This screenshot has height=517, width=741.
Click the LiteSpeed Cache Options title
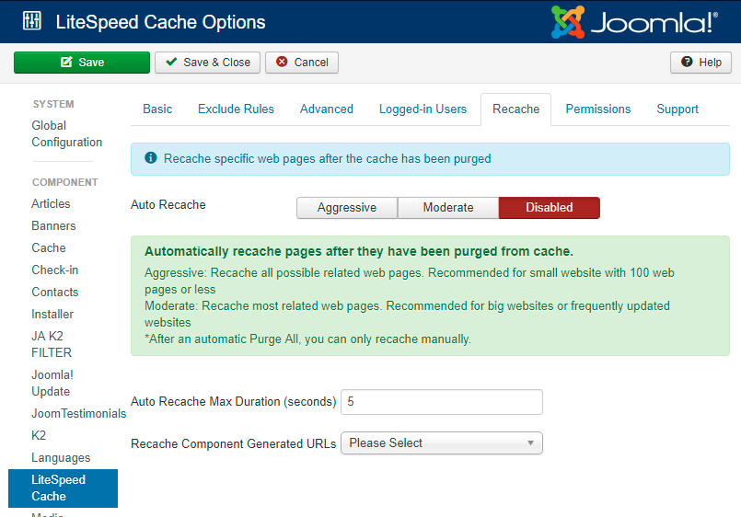tap(161, 22)
